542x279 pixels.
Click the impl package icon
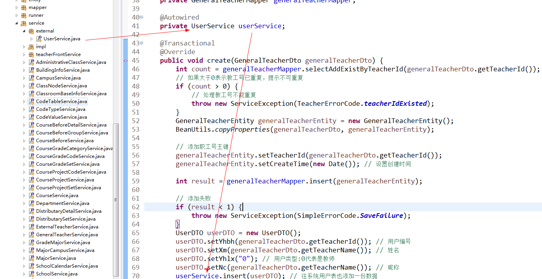[x=31, y=47]
